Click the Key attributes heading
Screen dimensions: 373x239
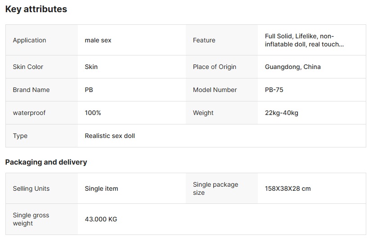coord(36,9)
